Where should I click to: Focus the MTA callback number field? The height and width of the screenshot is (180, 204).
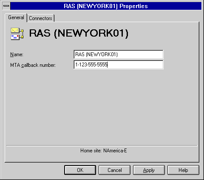click(x=119, y=65)
